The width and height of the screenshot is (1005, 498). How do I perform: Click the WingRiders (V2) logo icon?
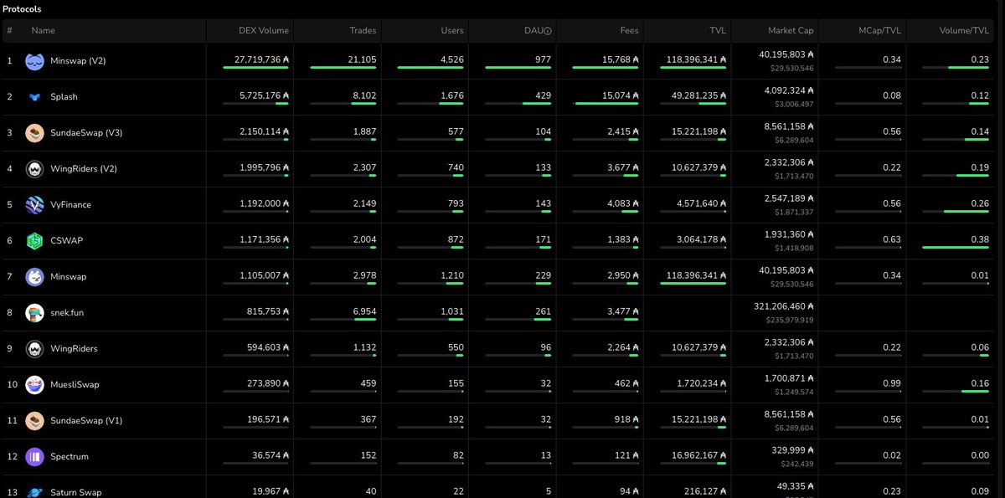point(34,169)
